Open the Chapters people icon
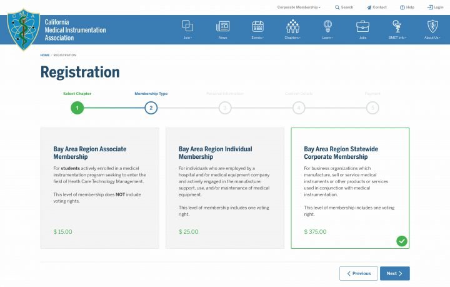This screenshot has height=287, width=450. coord(292,26)
